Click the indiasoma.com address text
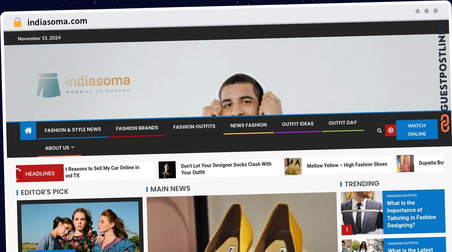 [x=57, y=22]
